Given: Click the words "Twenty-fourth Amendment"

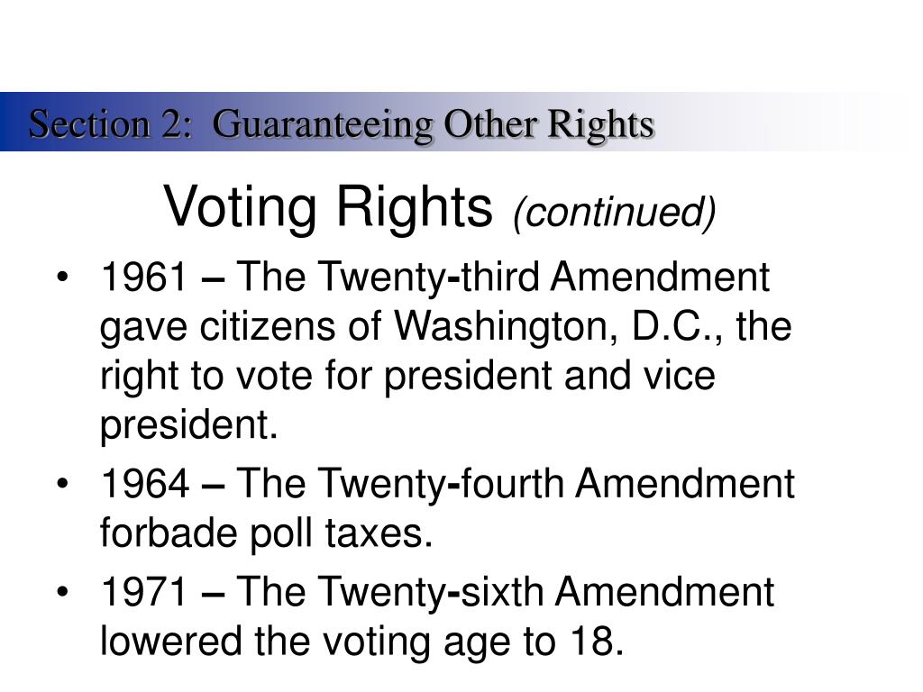Looking at the screenshot, I should (557, 484).
